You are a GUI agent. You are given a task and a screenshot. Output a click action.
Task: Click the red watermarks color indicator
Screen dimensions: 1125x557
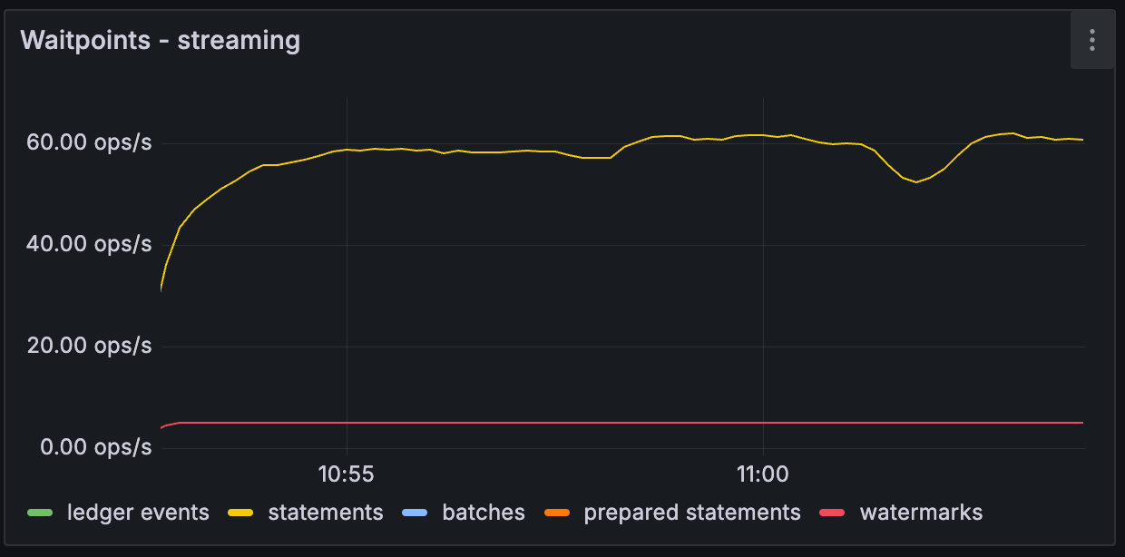834,513
